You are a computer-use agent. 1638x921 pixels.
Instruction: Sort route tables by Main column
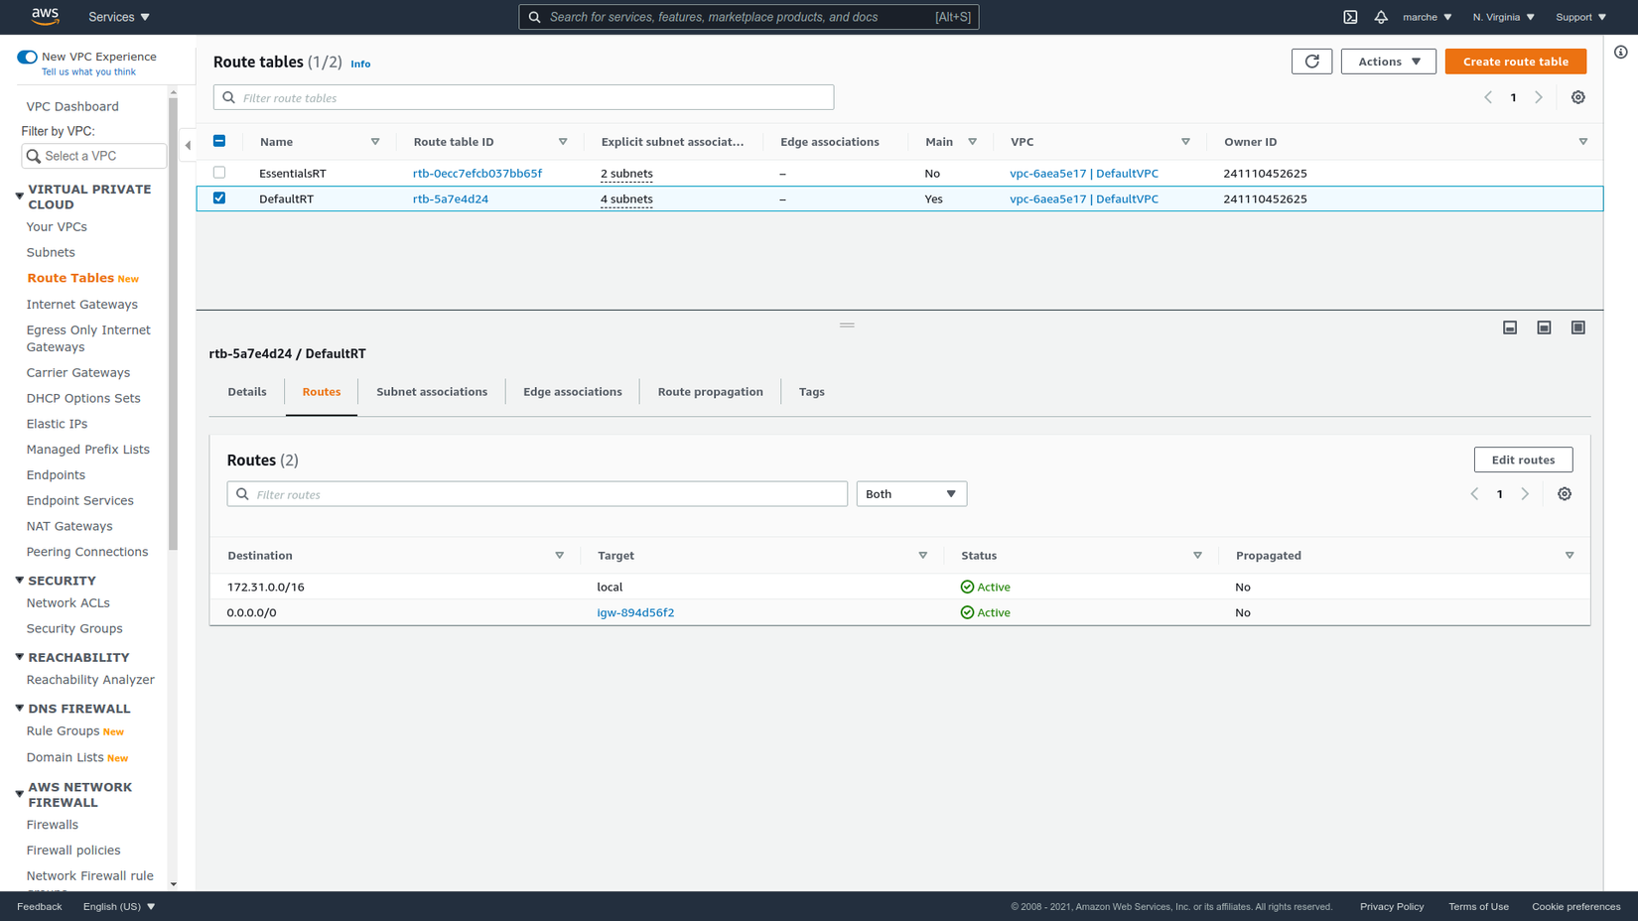point(972,142)
